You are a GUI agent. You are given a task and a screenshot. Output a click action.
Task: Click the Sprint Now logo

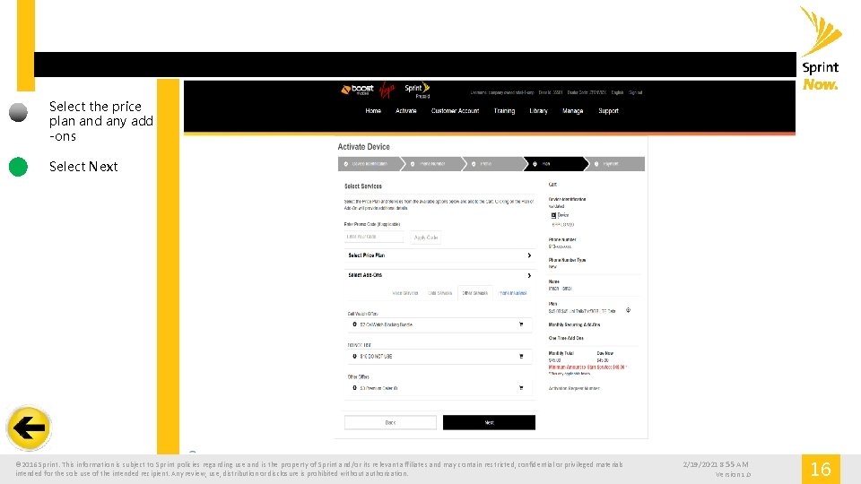pyautogui.click(x=821, y=48)
